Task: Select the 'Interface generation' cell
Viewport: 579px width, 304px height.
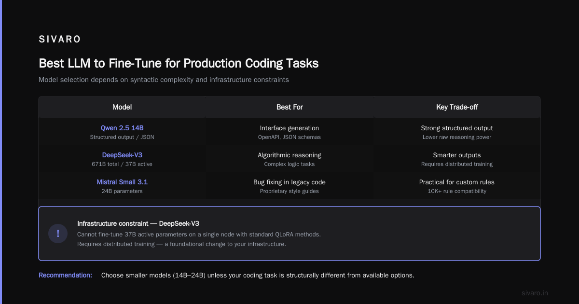Action: point(289,128)
